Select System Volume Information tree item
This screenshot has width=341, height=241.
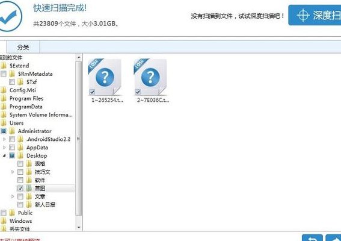[41, 115]
